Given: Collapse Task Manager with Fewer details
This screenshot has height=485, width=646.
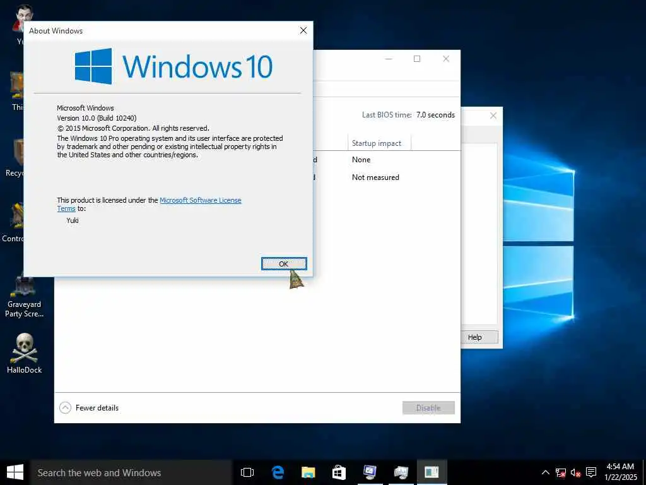Looking at the screenshot, I should (x=89, y=408).
